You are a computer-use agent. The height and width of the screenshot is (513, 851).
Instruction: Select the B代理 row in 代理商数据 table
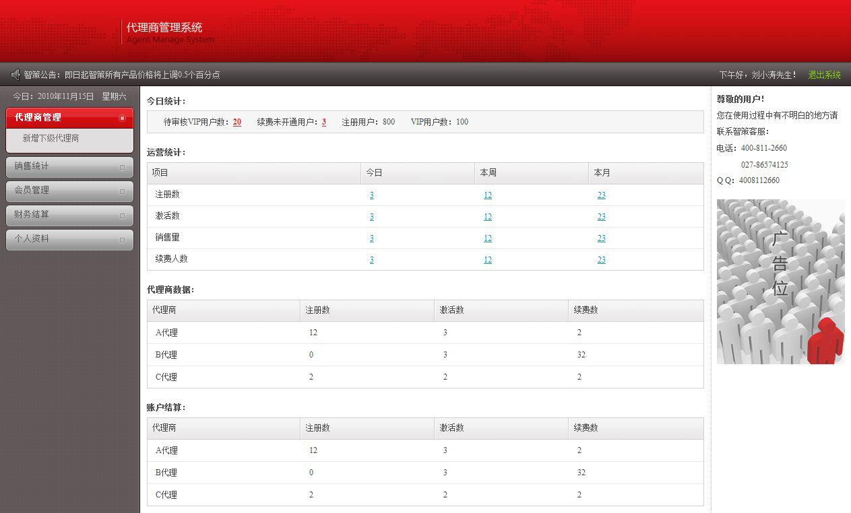click(x=425, y=355)
